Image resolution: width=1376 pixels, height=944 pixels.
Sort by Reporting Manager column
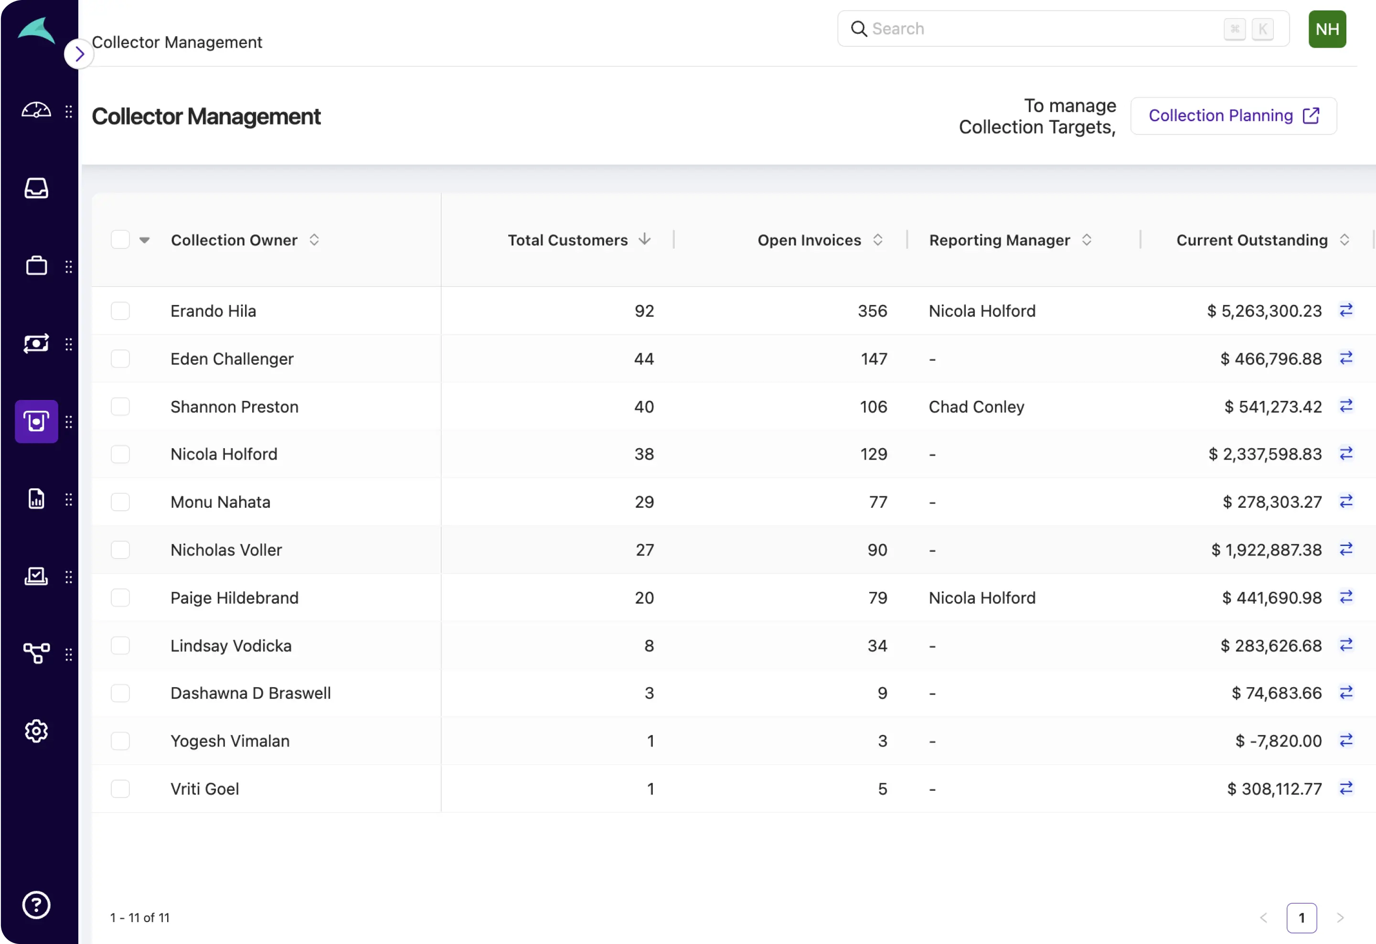pos(1087,240)
